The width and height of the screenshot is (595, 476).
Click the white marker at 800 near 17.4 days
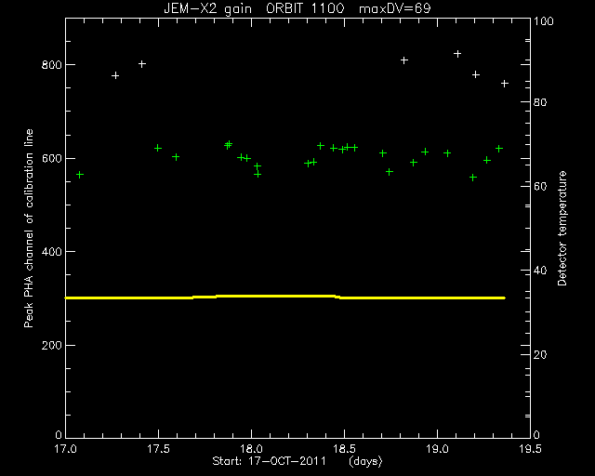click(x=142, y=64)
